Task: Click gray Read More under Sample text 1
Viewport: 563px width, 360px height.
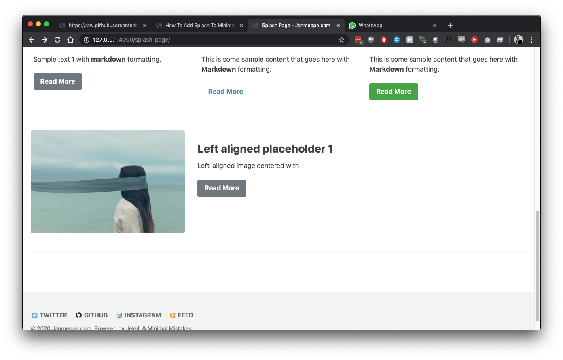Action: [x=58, y=81]
